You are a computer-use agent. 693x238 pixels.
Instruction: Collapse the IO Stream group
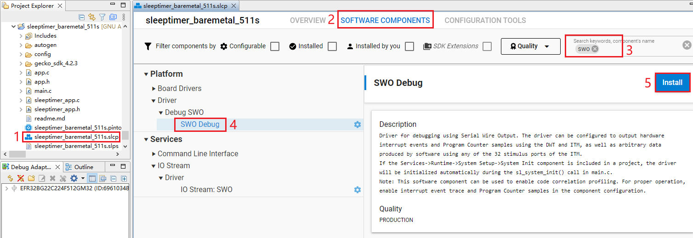154,166
